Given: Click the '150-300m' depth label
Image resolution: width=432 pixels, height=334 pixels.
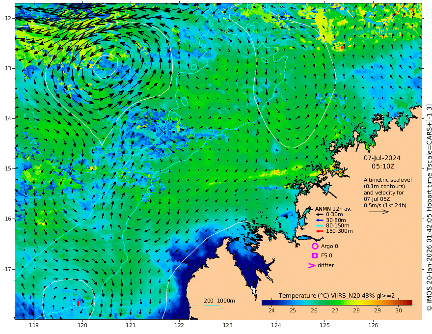Looking at the screenshot, I should click(x=339, y=231).
